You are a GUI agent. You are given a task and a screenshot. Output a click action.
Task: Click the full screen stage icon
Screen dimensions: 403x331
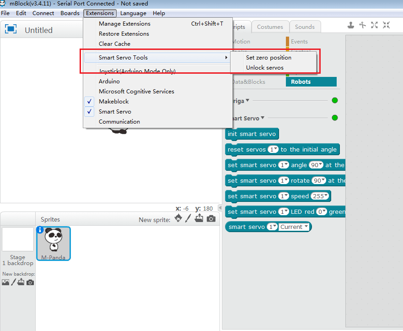click(x=11, y=29)
